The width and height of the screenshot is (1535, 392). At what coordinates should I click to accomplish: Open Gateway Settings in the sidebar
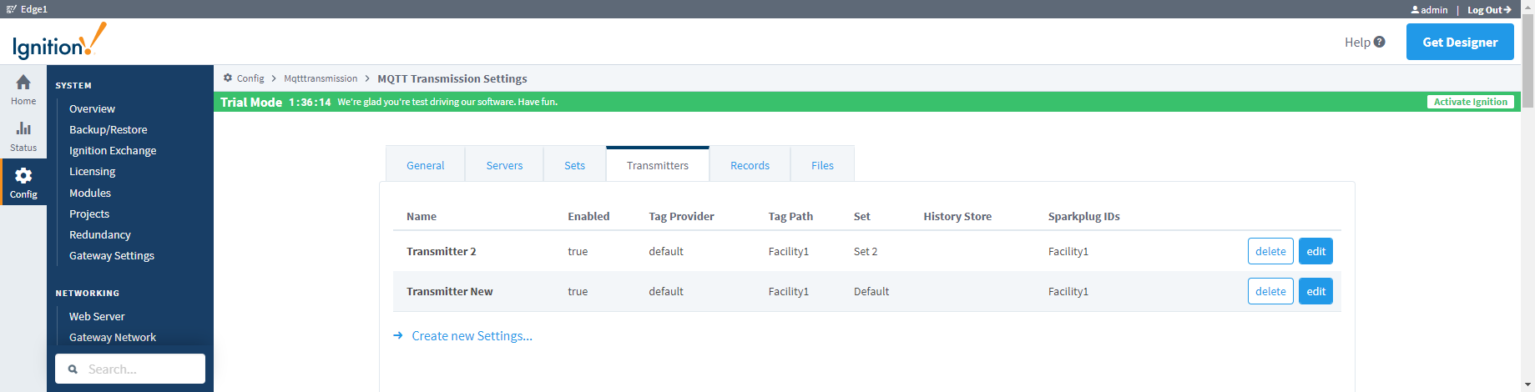point(112,255)
